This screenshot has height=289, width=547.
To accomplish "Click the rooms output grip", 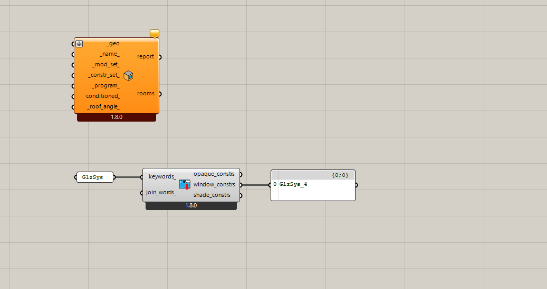I will (x=160, y=94).
